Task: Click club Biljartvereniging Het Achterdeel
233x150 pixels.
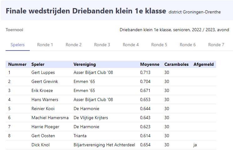Action: 104,145
